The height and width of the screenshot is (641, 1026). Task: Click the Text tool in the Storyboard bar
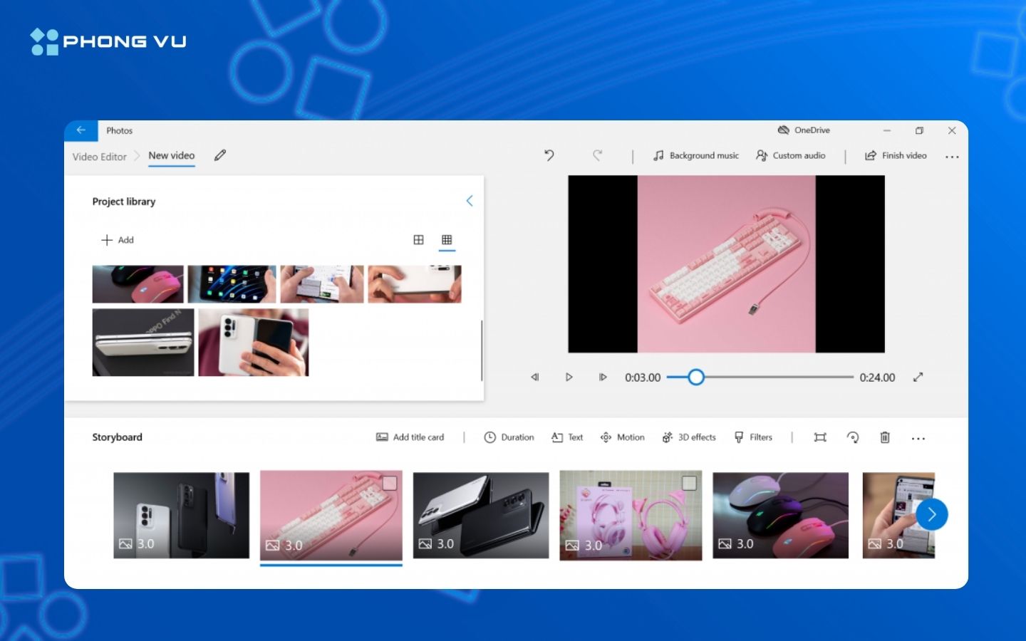tap(566, 437)
